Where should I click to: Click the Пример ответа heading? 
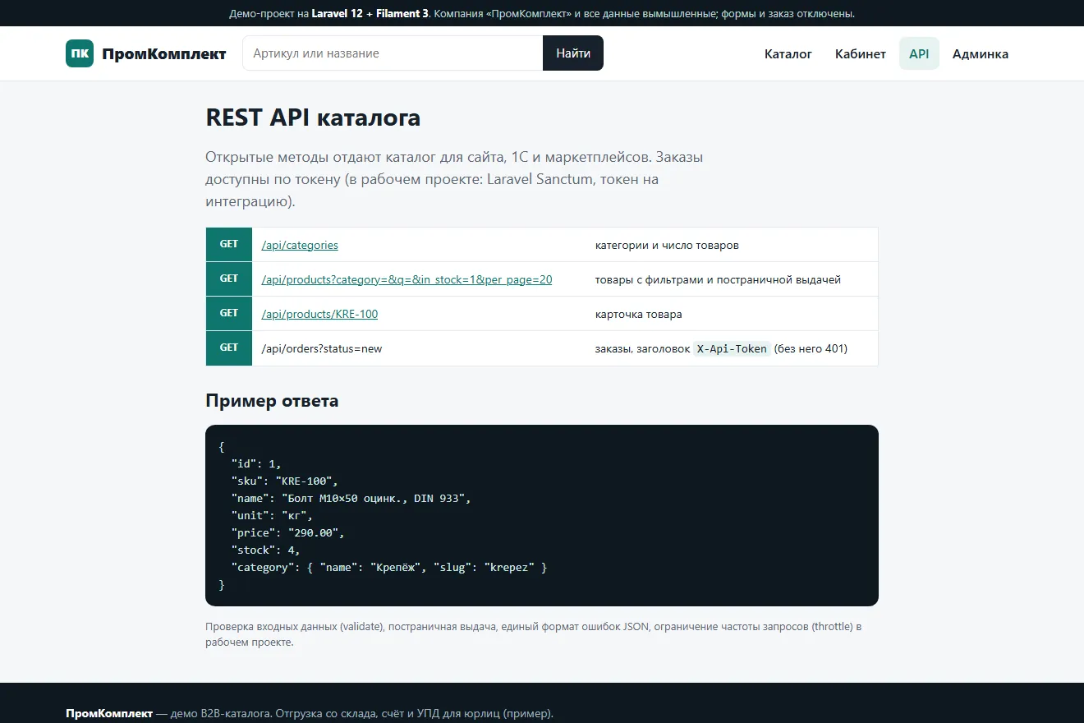click(272, 401)
